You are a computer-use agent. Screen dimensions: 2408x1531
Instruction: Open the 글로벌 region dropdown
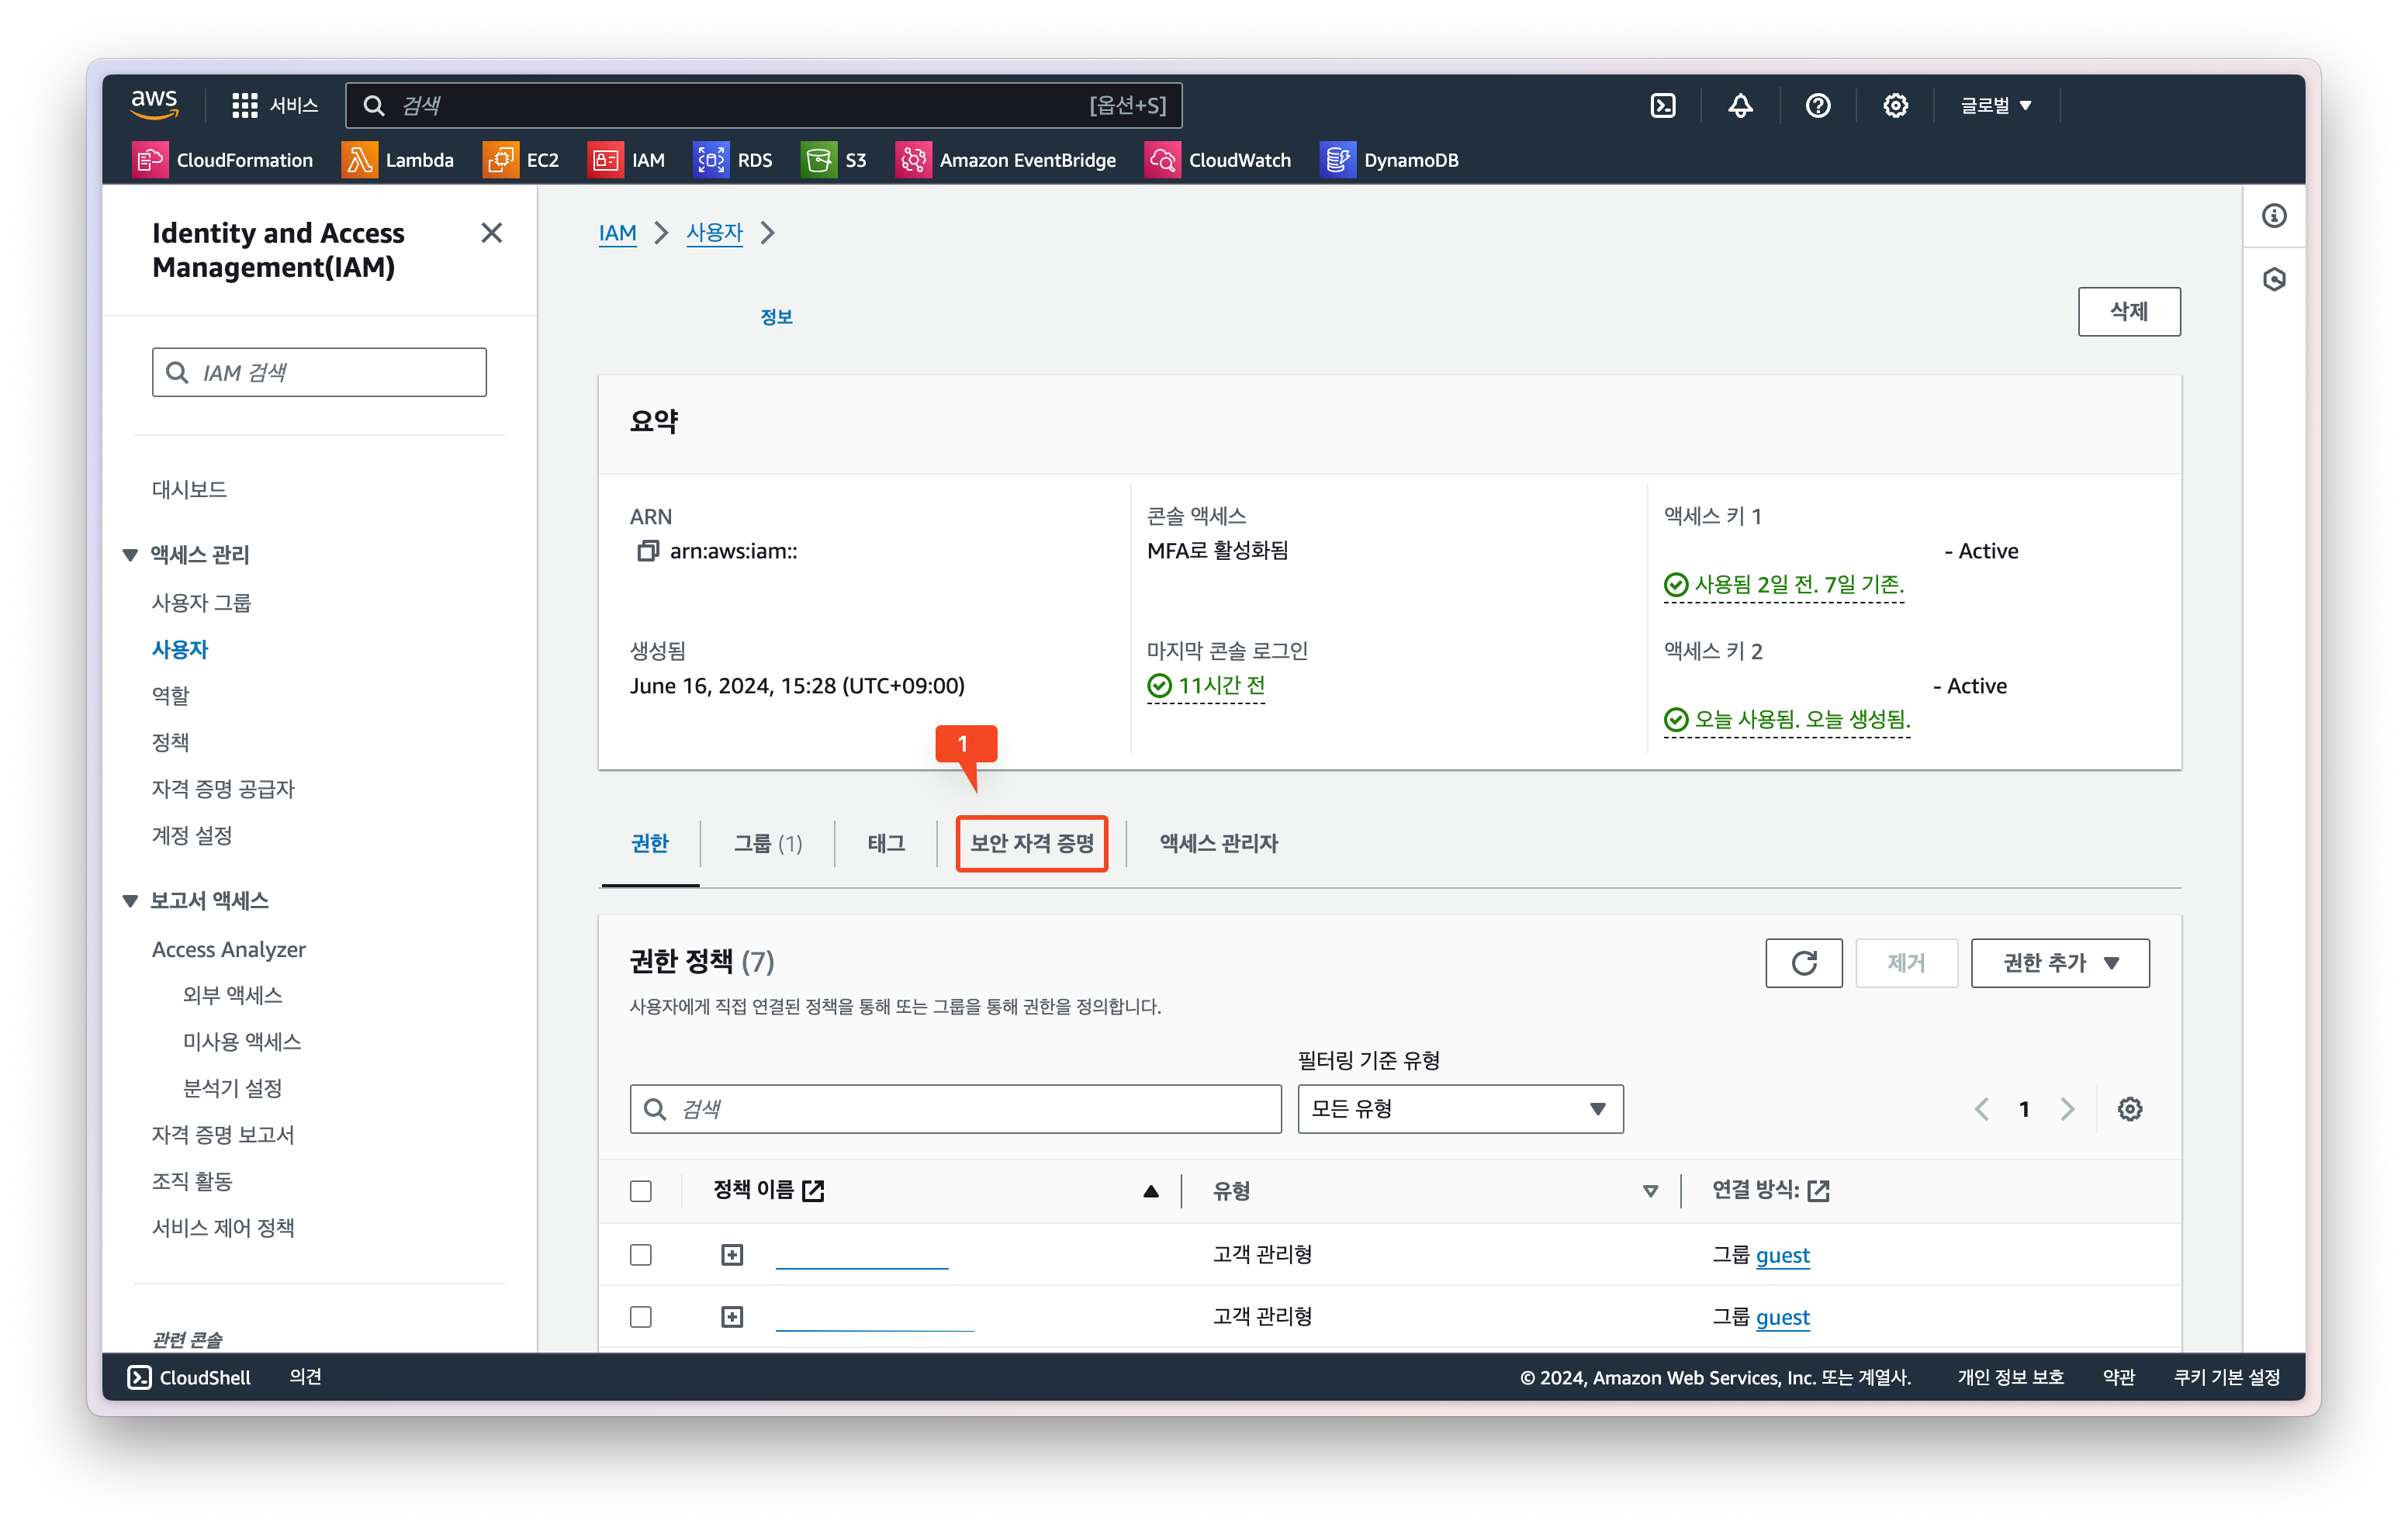point(1996,105)
